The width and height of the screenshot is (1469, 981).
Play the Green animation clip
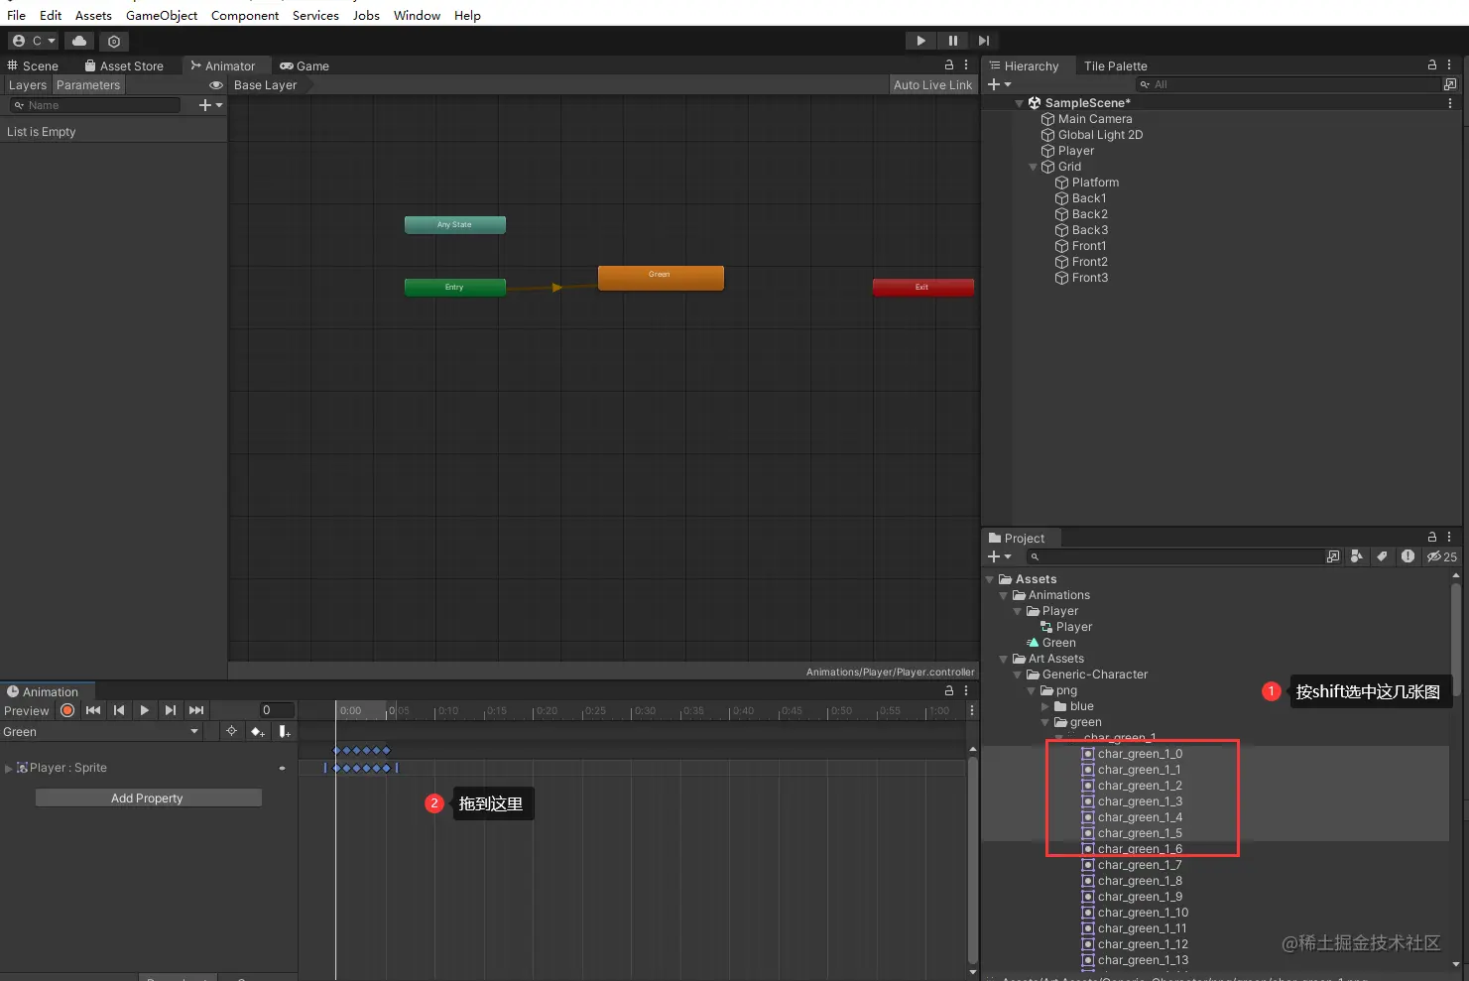click(145, 710)
